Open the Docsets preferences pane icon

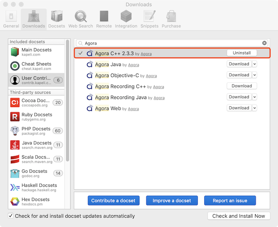click(x=57, y=16)
